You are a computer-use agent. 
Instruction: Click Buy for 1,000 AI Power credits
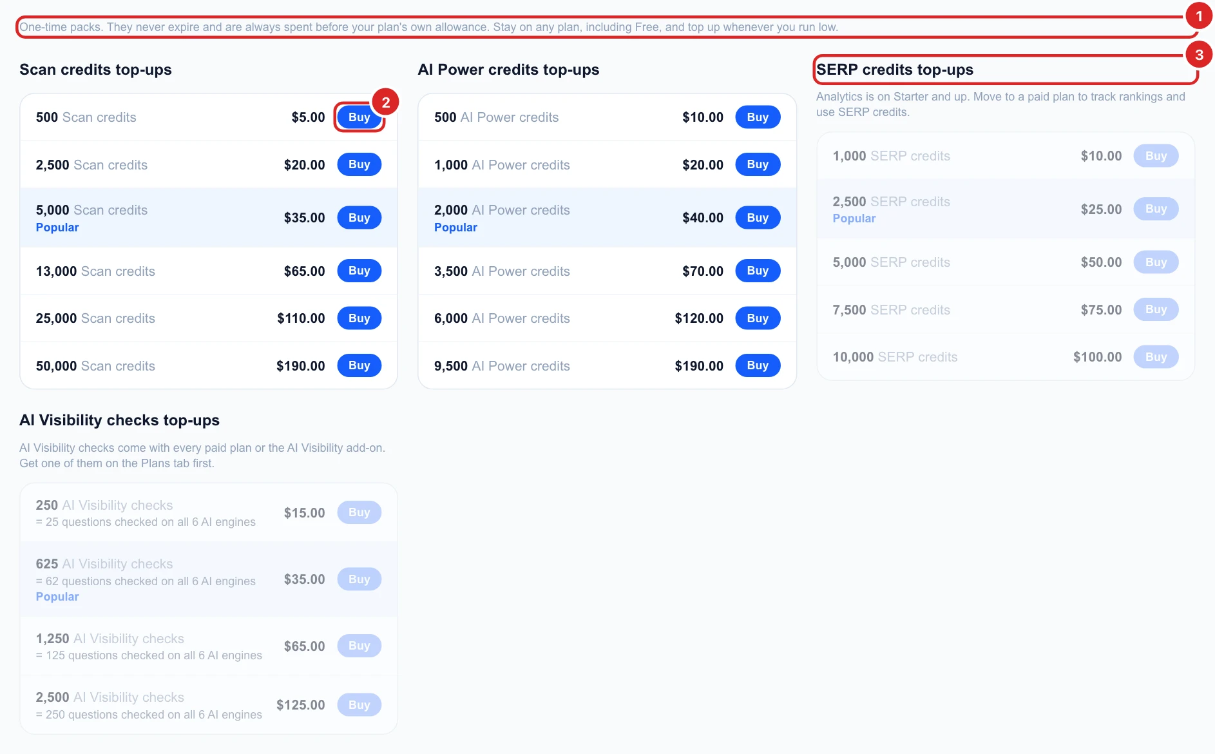758,164
